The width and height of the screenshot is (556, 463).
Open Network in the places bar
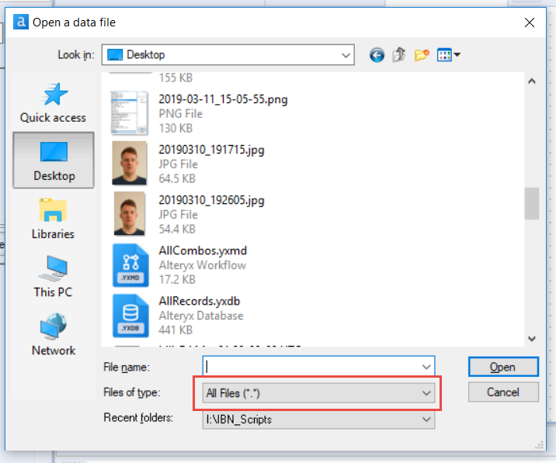click(x=53, y=334)
